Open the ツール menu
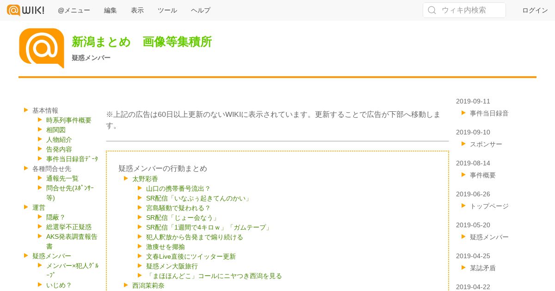555x291 pixels. click(167, 10)
